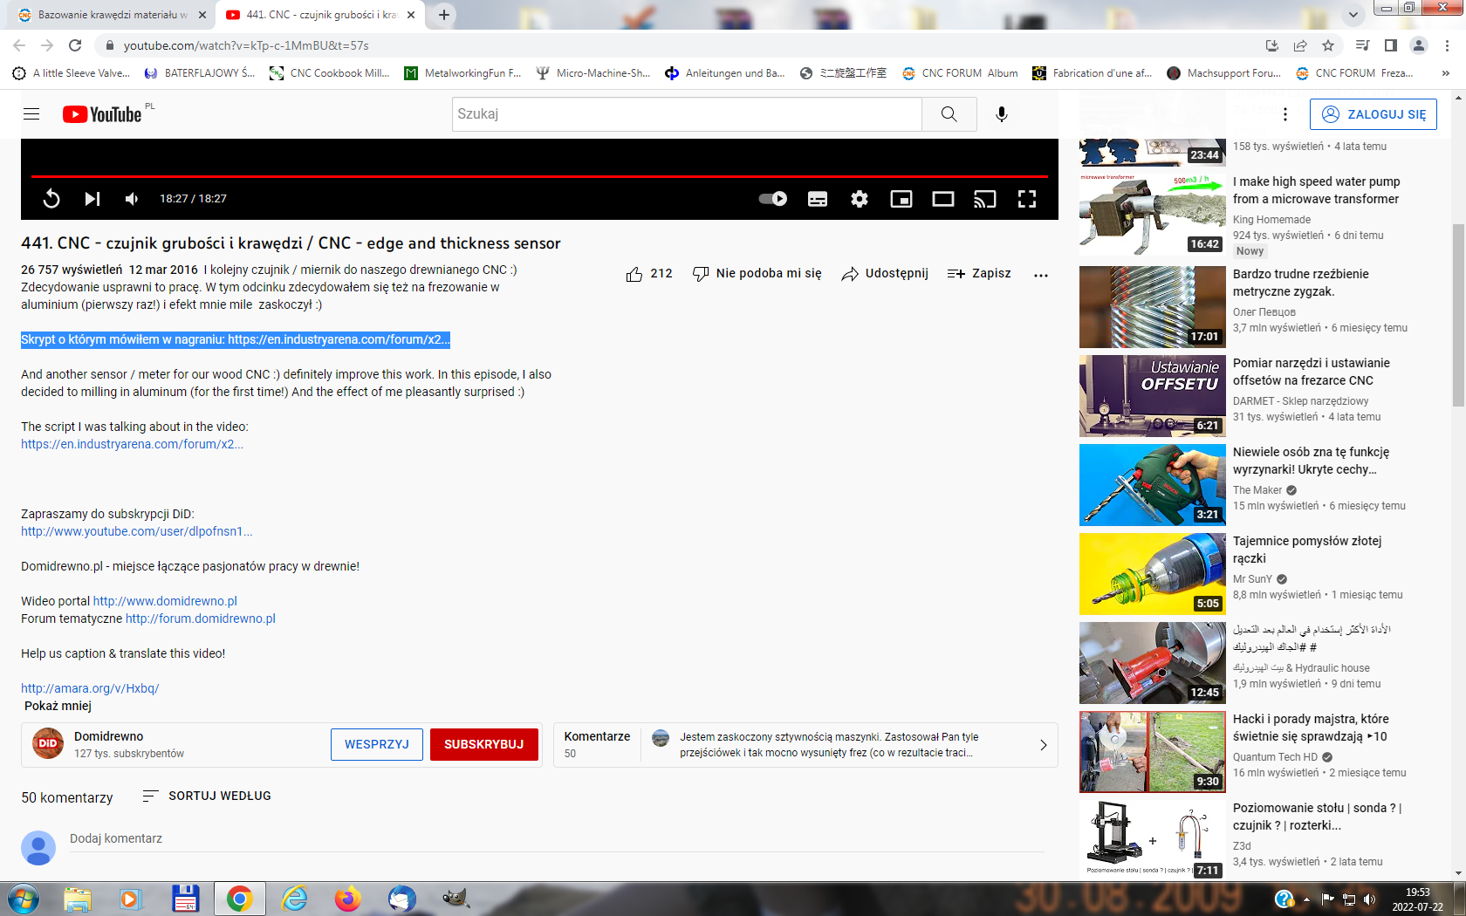Bookmark this page with the star
This screenshot has width=1466, height=916.
(x=1328, y=45)
